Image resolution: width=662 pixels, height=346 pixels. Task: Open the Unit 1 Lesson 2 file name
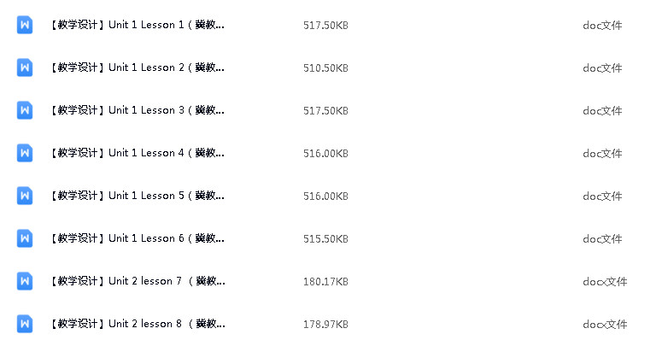pos(138,67)
